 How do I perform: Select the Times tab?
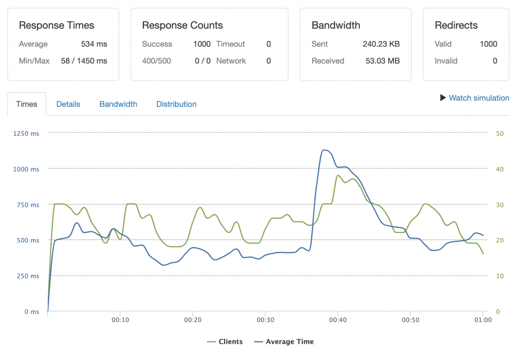26,104
